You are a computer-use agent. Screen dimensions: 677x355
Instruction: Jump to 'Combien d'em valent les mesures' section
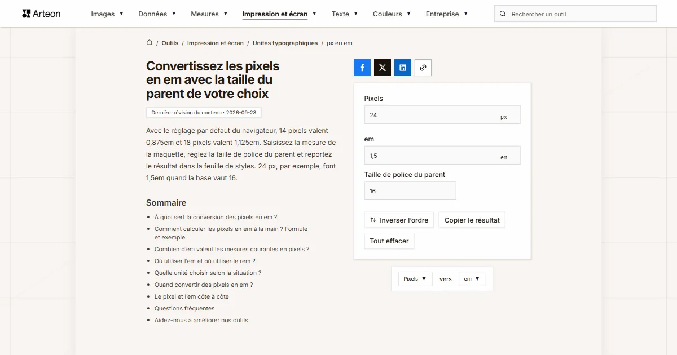[232, 249]
